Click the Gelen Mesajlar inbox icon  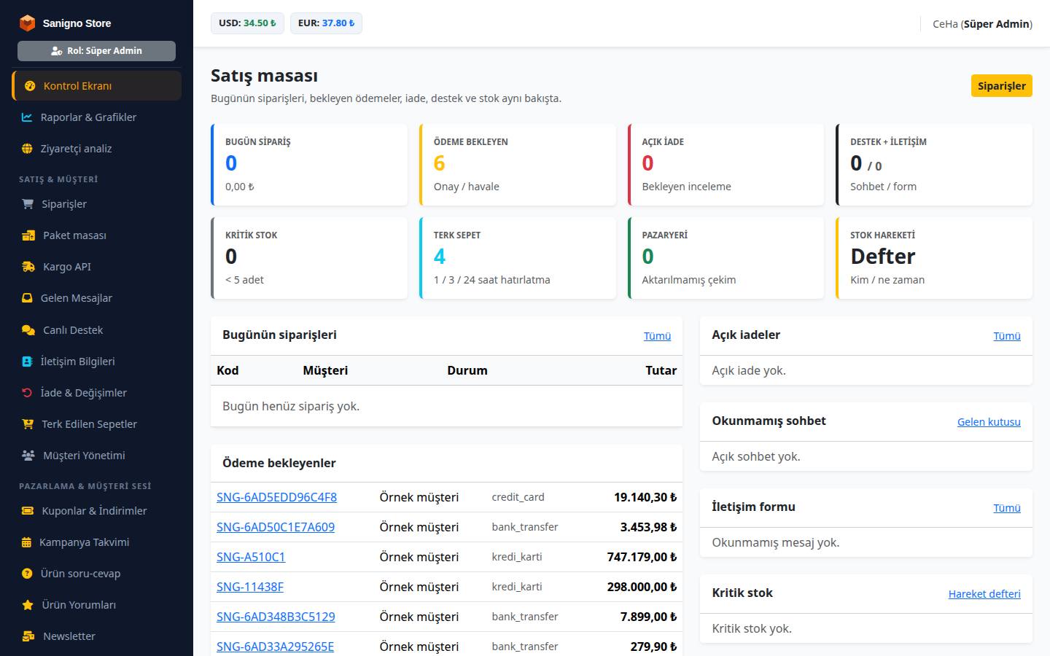click(27, 298)
